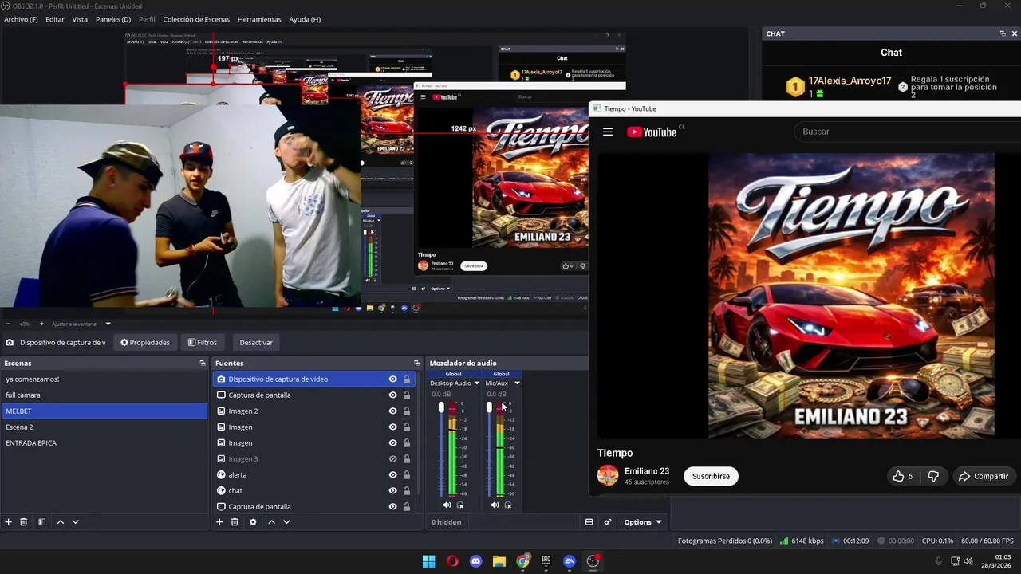Viewport: 1021px width, 574px height.
Task: Open Mic/Aux dropdown arrow
Action: pos(517,383)
